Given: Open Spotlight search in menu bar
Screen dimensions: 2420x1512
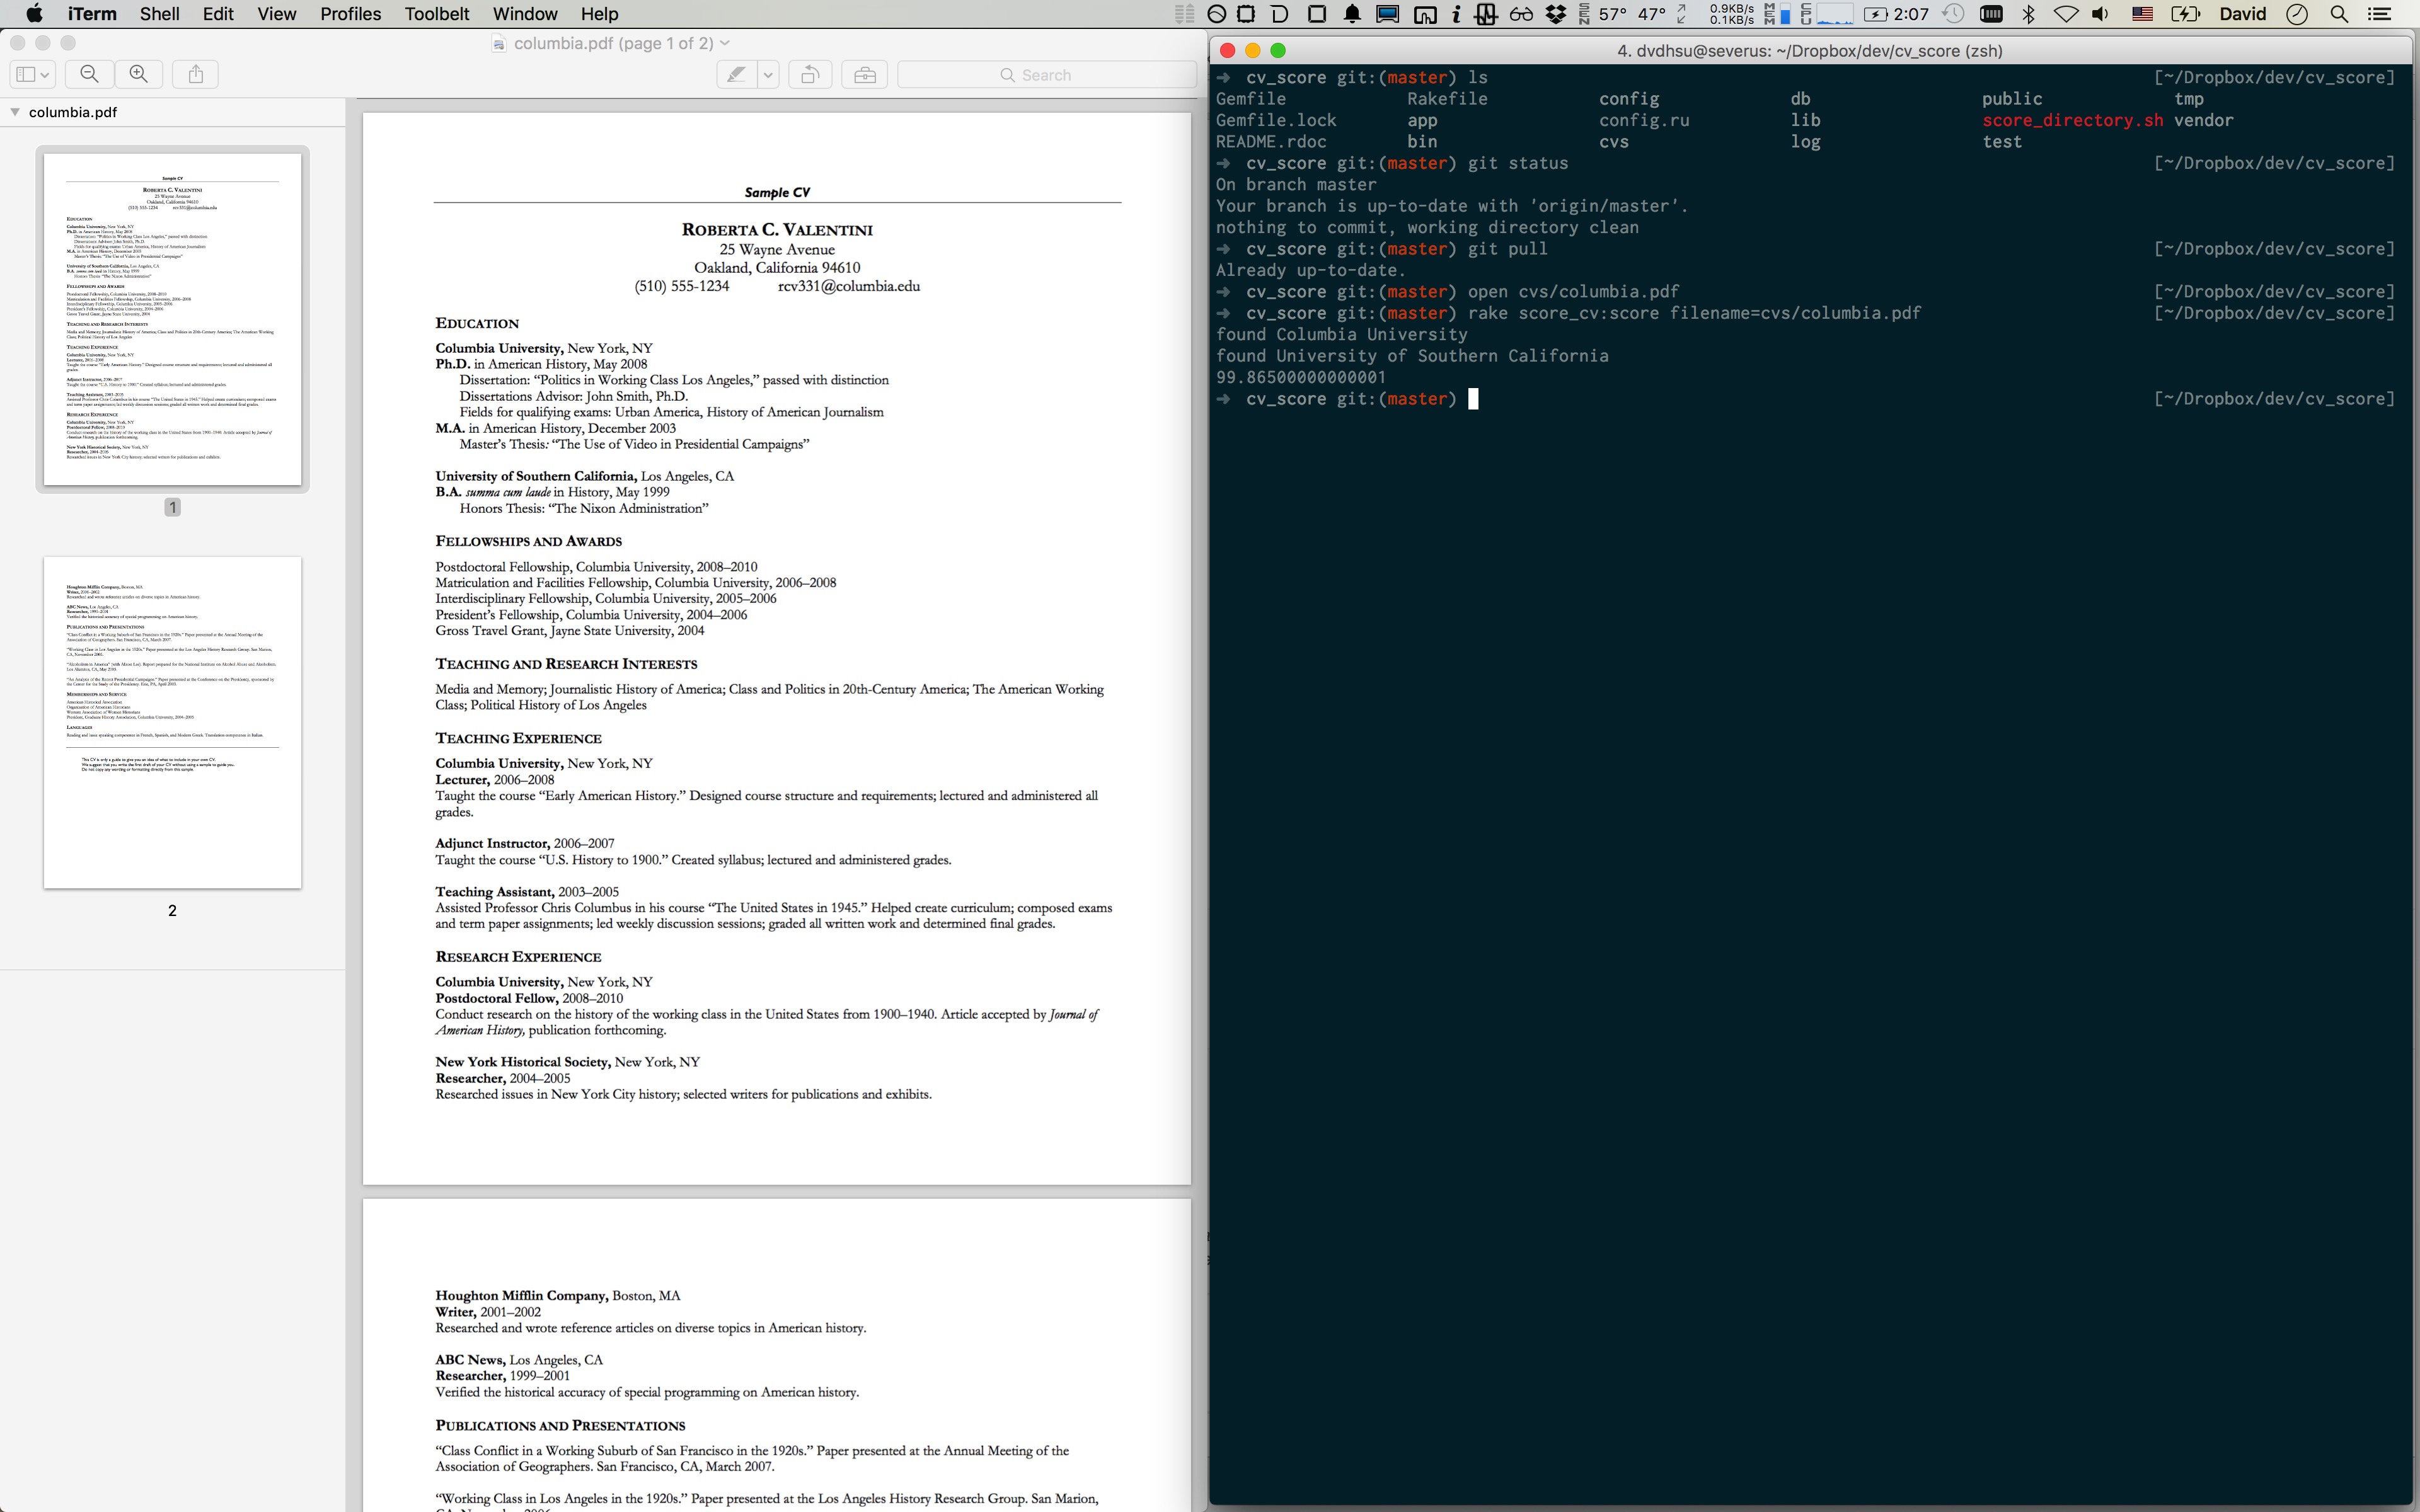Looking at the screenshot, I should pyautogui.click(x=2339, y=14).
